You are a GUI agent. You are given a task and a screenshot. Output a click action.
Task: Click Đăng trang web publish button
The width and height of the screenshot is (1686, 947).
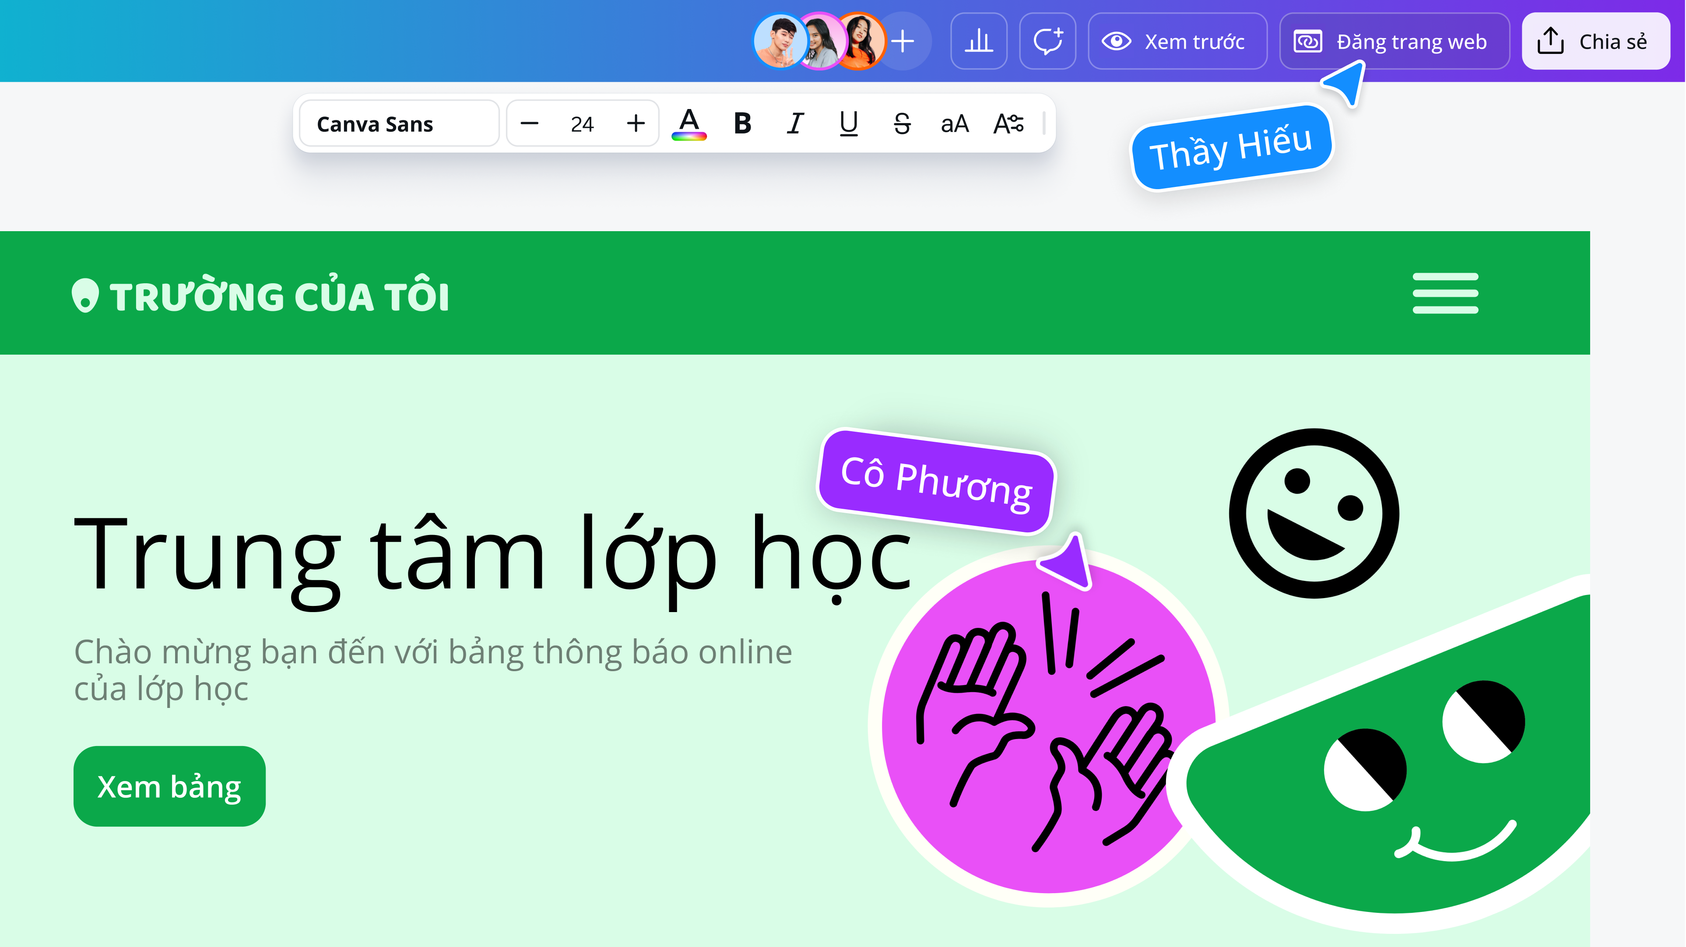point(1394,41)
